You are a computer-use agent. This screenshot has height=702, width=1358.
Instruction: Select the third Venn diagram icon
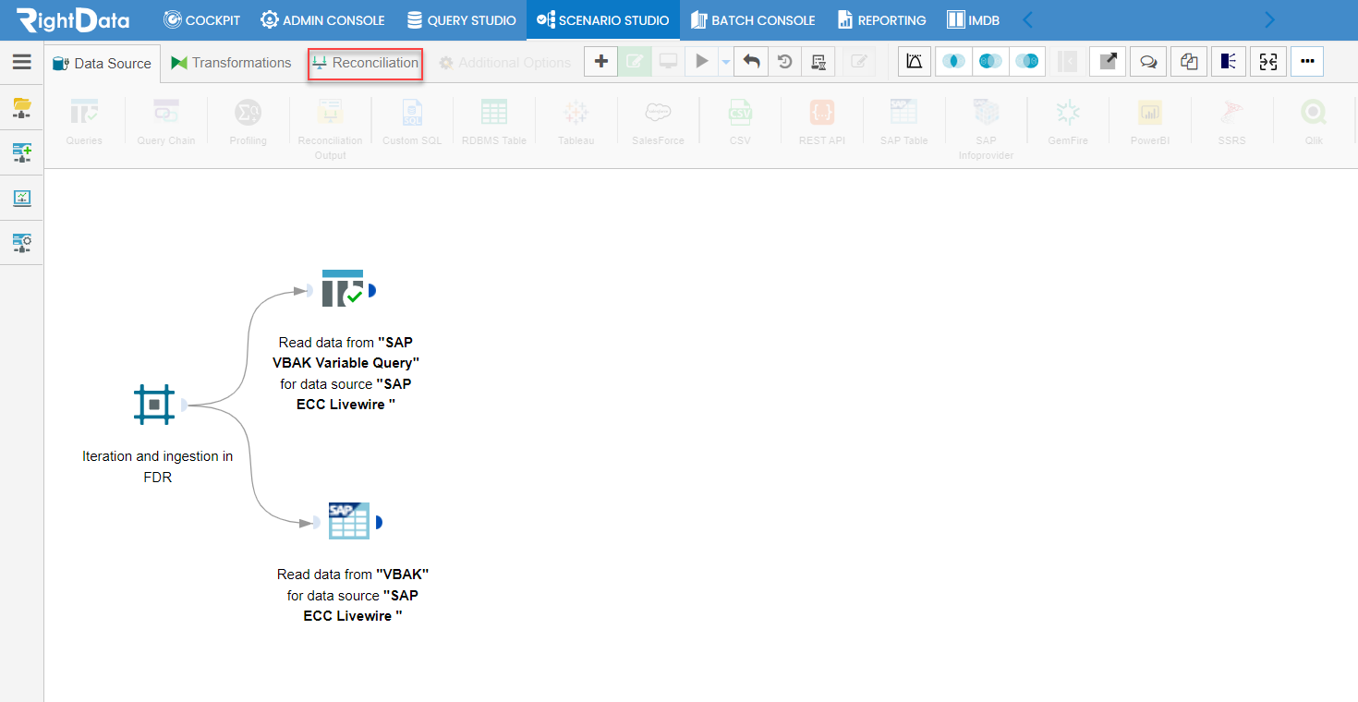(x=1026, y=62)
